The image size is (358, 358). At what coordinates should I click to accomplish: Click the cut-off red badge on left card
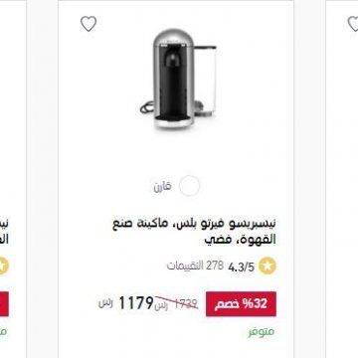tap(4, 304)
